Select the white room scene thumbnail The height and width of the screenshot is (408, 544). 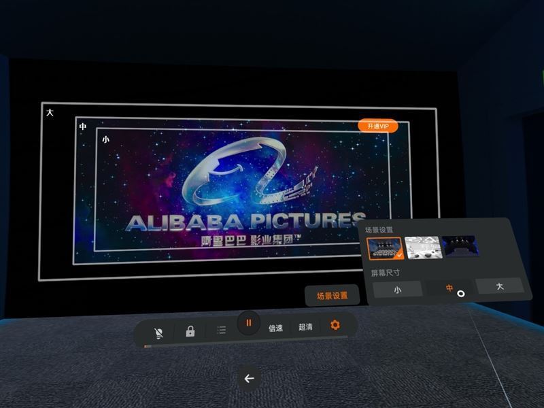coord(423,248)
